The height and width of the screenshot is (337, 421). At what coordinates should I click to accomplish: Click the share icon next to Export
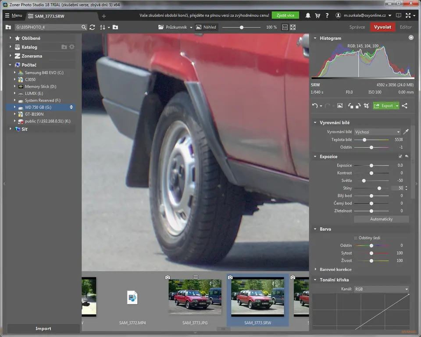(x=404, y=106)
